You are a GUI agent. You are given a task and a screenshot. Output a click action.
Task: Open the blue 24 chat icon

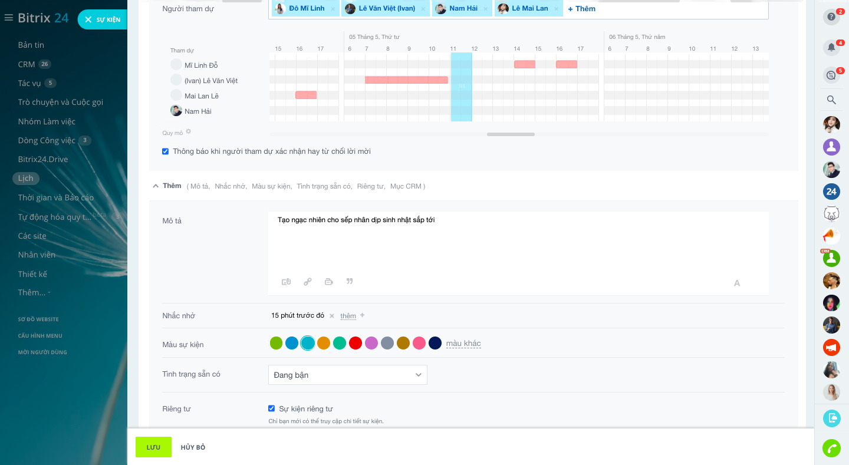(x=831, y=192)
